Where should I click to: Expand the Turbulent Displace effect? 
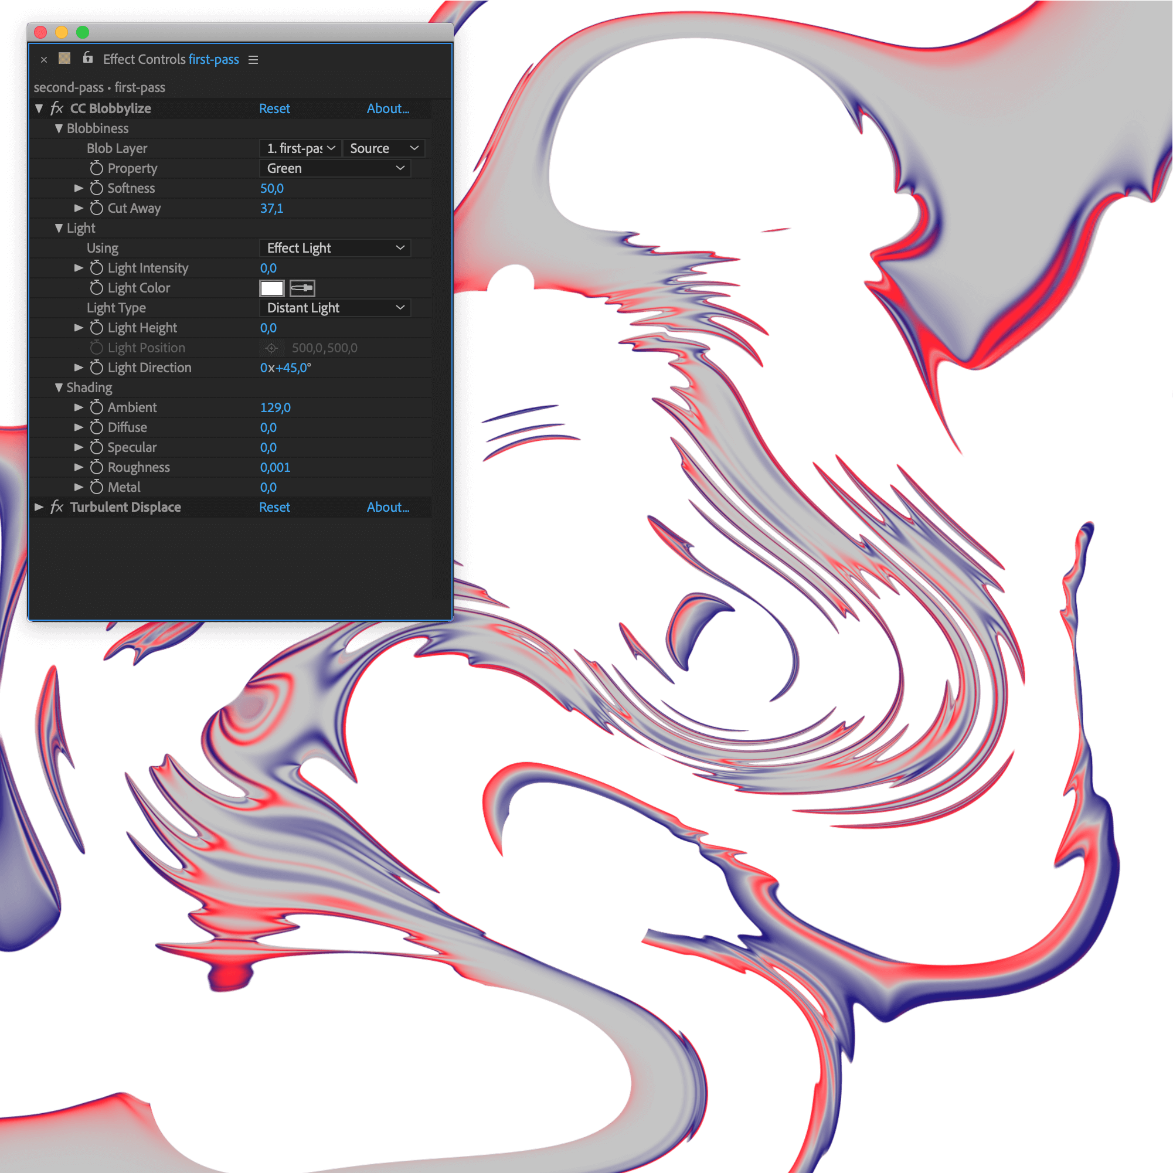pyautogui.click(x=39, y=507)
